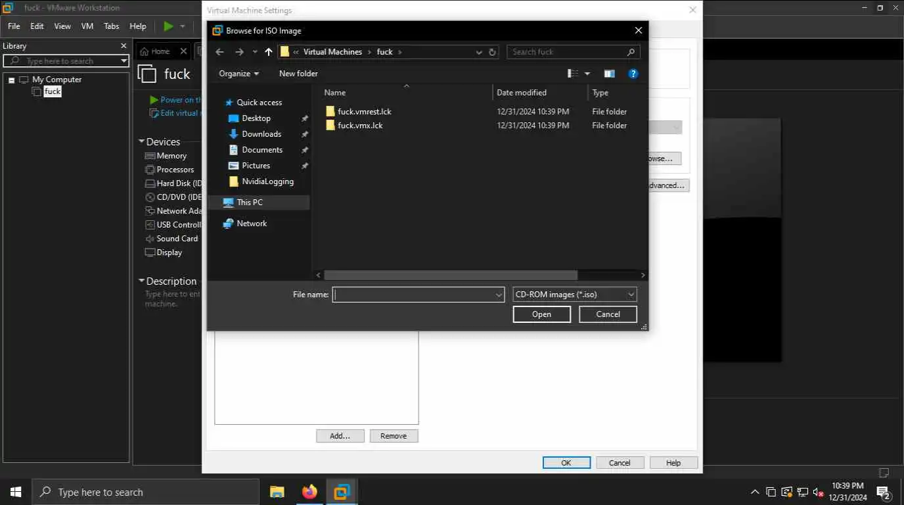This screenshot has height=505, width=904.
Task: Select This PC in navigation pane
Action: (258, 203)
